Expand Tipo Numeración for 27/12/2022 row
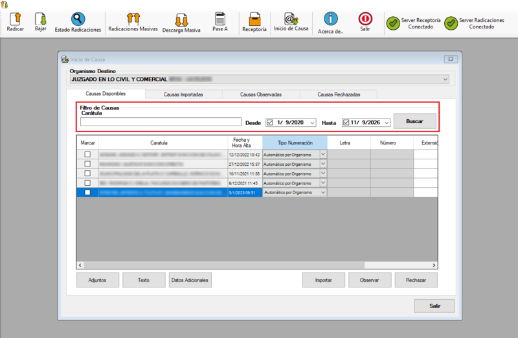The width and height of the screenshot is (518, 338). click(x=323, y=164)
